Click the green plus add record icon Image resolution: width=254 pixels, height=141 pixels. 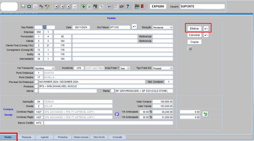pos(83,6)
